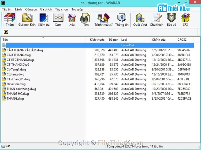Open the Công cụ menu

pyautogui.click(x=31, y=9)
